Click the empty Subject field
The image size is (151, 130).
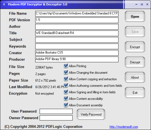click(77, 40)
